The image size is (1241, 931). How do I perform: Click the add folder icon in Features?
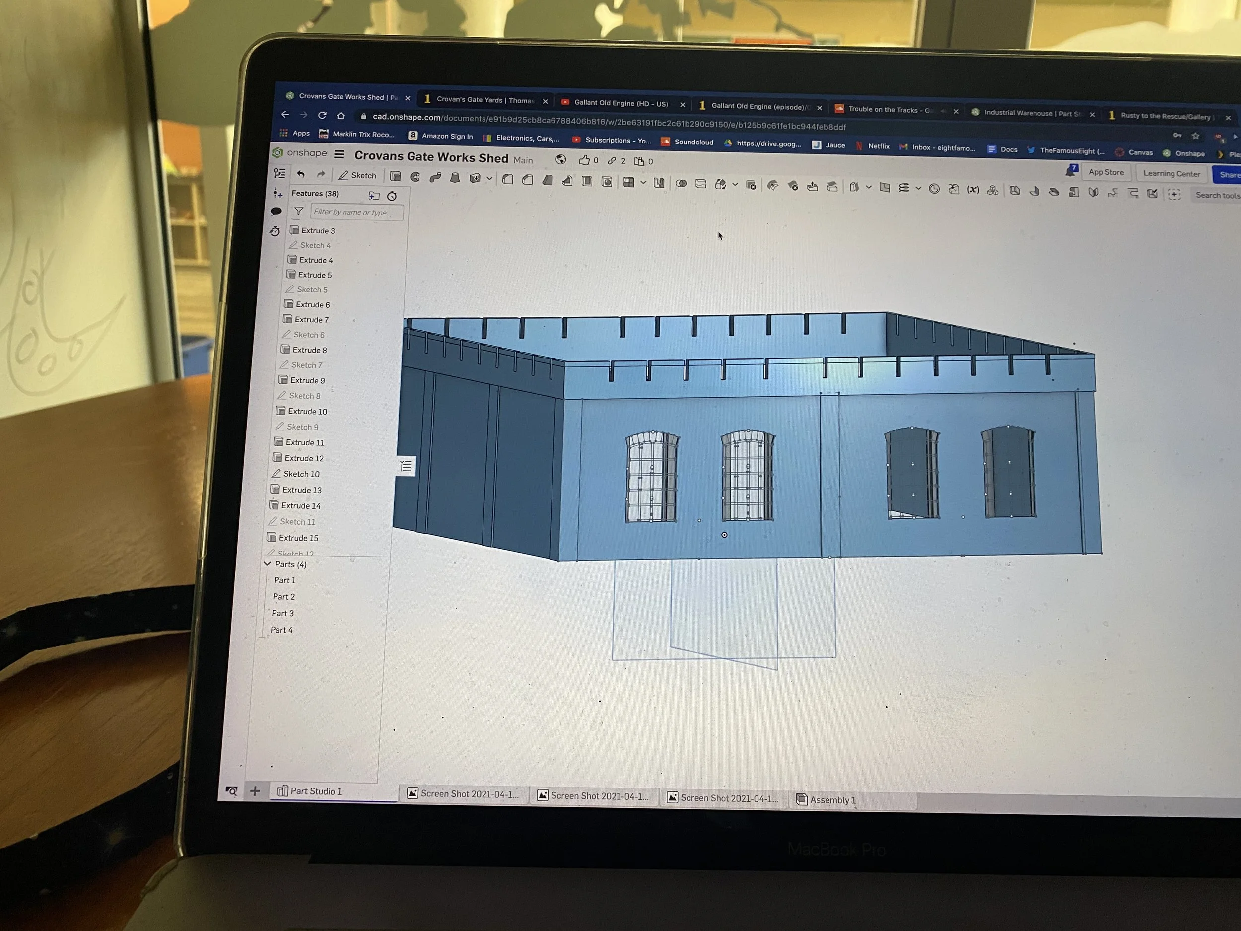[374, 195]
